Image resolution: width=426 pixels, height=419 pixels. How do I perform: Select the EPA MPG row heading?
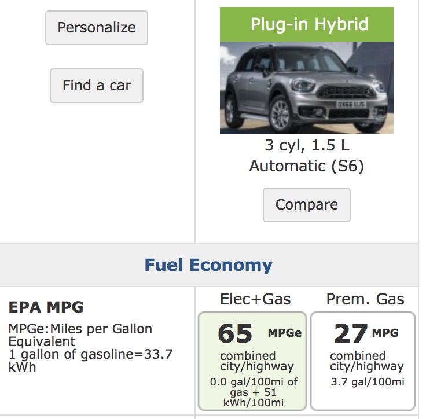click(46, 307)
